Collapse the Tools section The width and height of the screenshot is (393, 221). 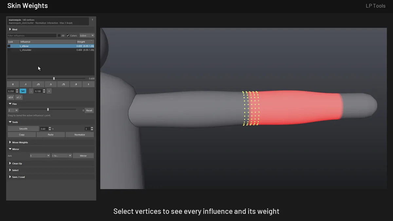(51, 122)
